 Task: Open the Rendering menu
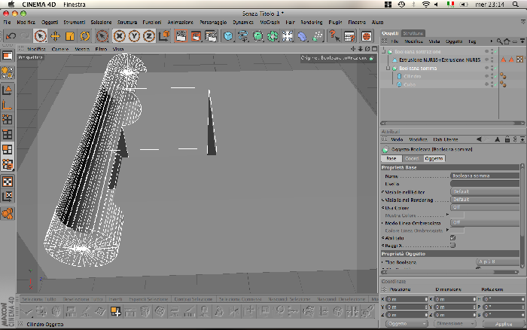click(311, 22)
